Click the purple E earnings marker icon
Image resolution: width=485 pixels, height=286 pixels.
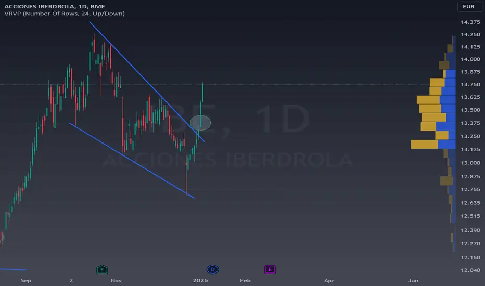point(270,269)
